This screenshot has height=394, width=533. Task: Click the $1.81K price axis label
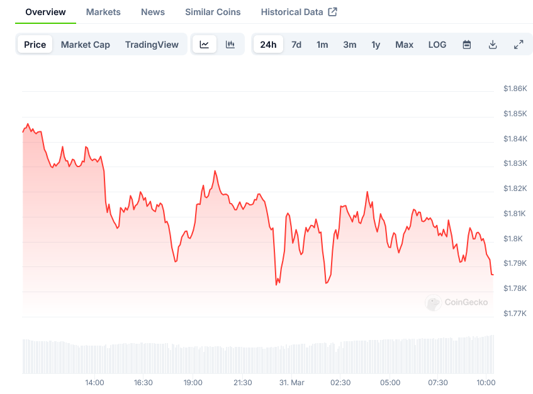coord(514,214)
